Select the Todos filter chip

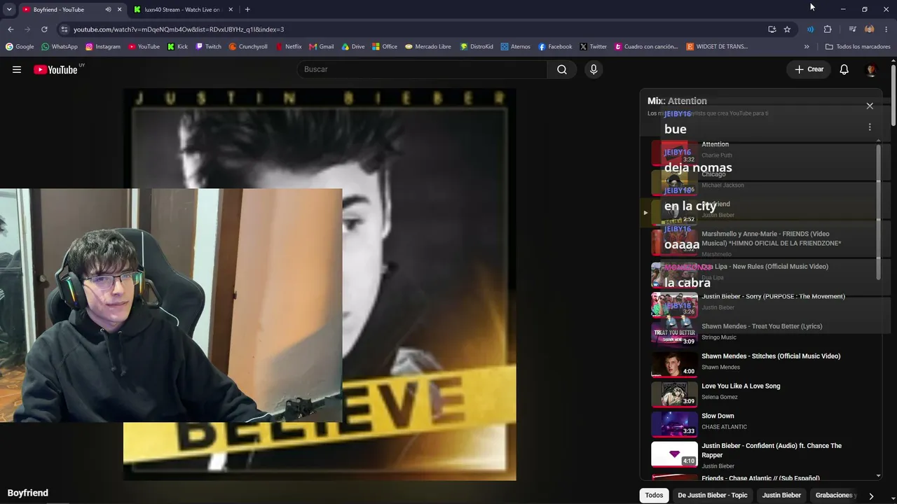[654, 495]
